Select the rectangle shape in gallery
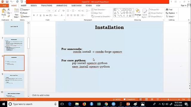 point(124,10)
